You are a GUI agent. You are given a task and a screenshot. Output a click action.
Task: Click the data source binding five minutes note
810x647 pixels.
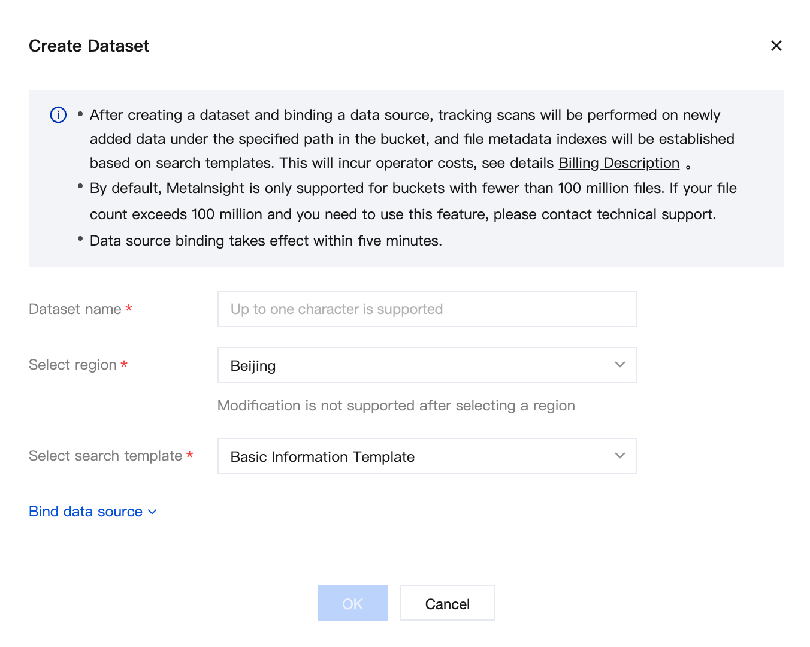(266, 241)
